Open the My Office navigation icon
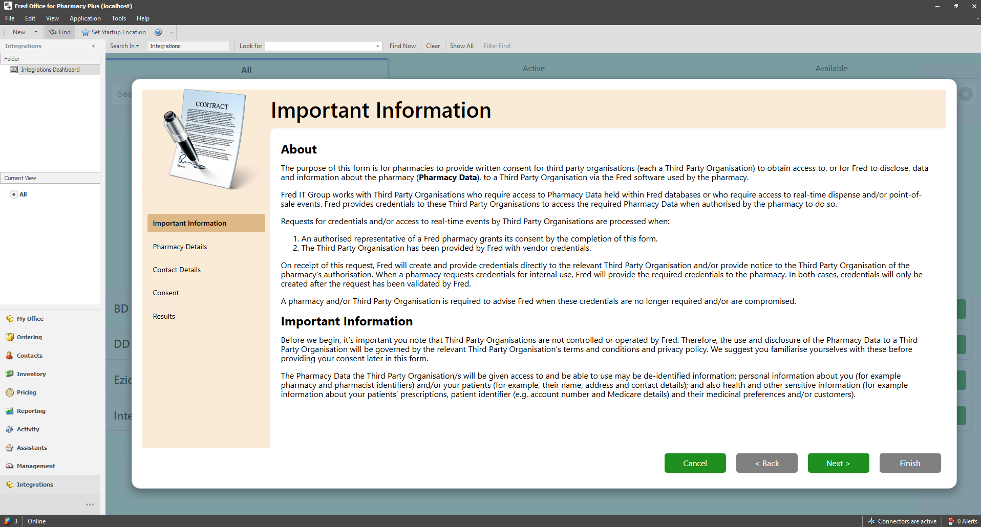Screen dimensions: 981x527 (x=10, y=319)
